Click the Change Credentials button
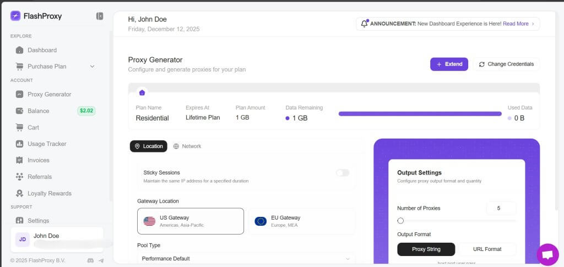The image size is (564, 267). [506, 64]
